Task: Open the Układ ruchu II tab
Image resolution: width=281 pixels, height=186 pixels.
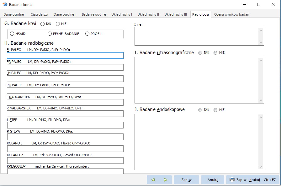Action: 148,14
